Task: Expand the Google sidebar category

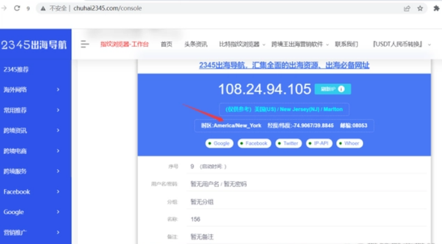Action: pos(32,212)
